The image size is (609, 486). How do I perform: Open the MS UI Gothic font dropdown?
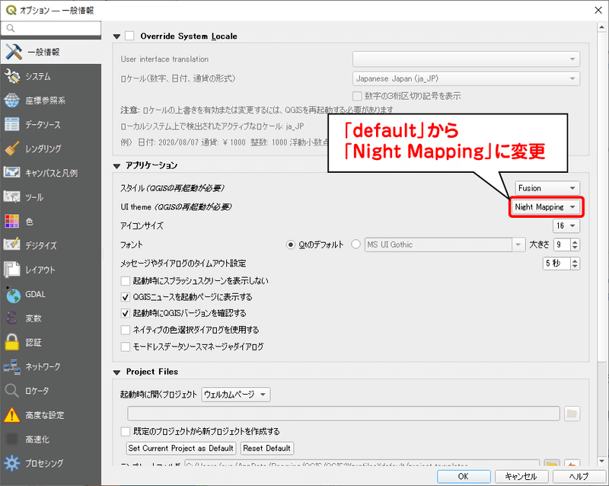coord(445,245)
